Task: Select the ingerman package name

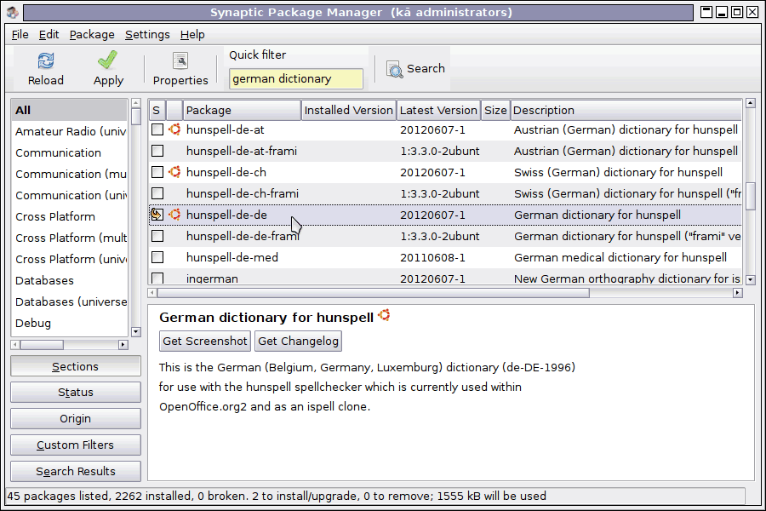Action: click(x=212, y=278)
